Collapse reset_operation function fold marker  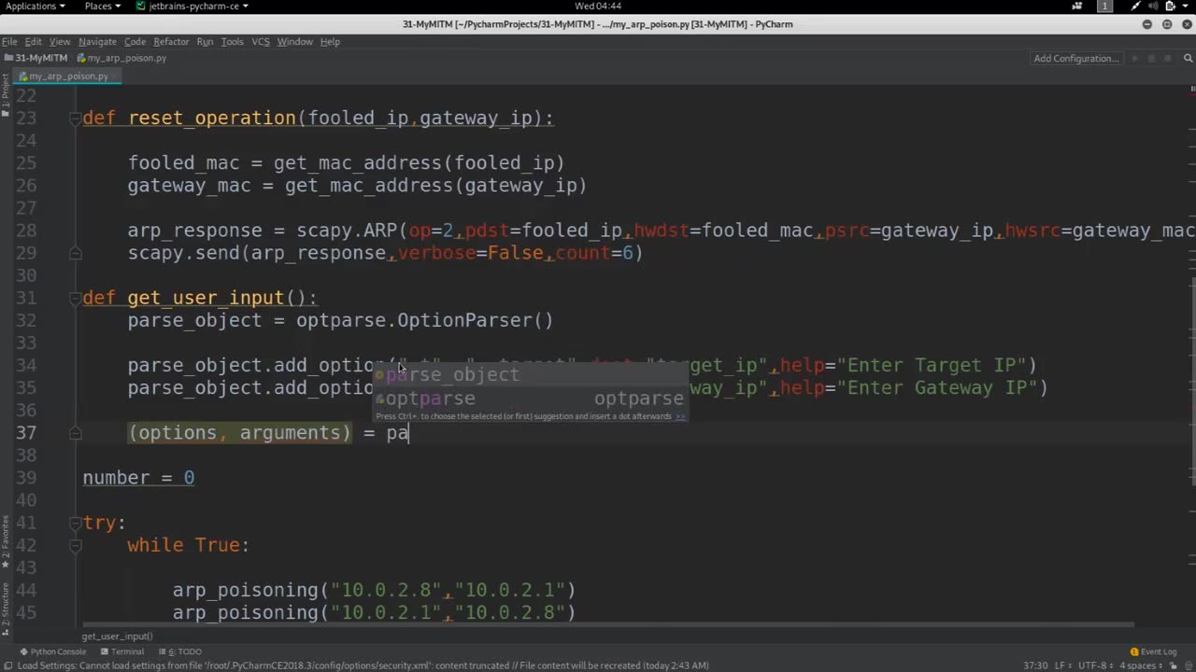pyautogui.click(x=76, y=119)
